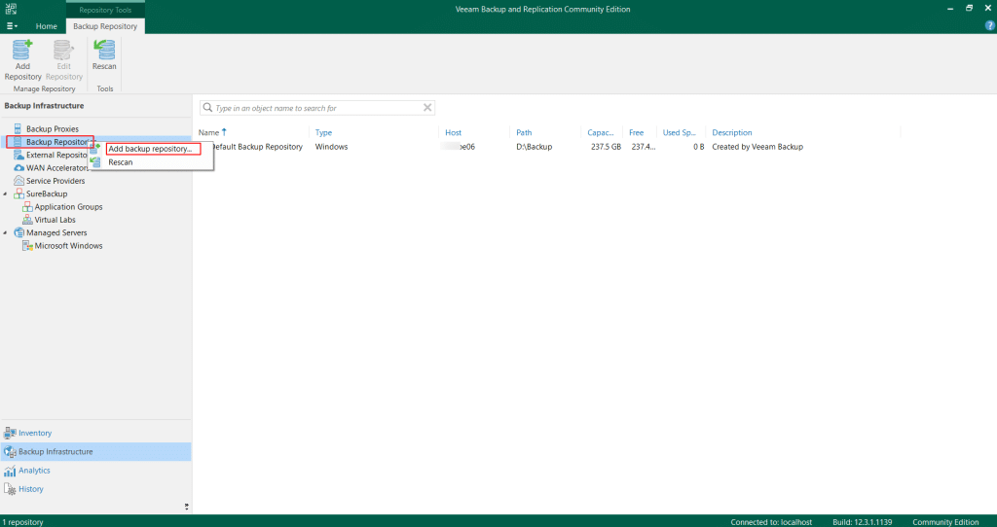The width and height of the screenshot is (997, 527).
Task: Open the Inventory view
Action: (x=95, y=433)
